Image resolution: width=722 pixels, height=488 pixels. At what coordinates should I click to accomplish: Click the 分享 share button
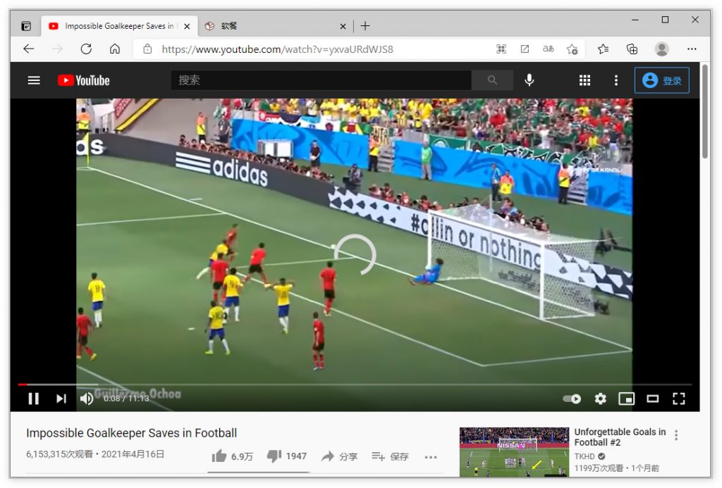[339, 456]
